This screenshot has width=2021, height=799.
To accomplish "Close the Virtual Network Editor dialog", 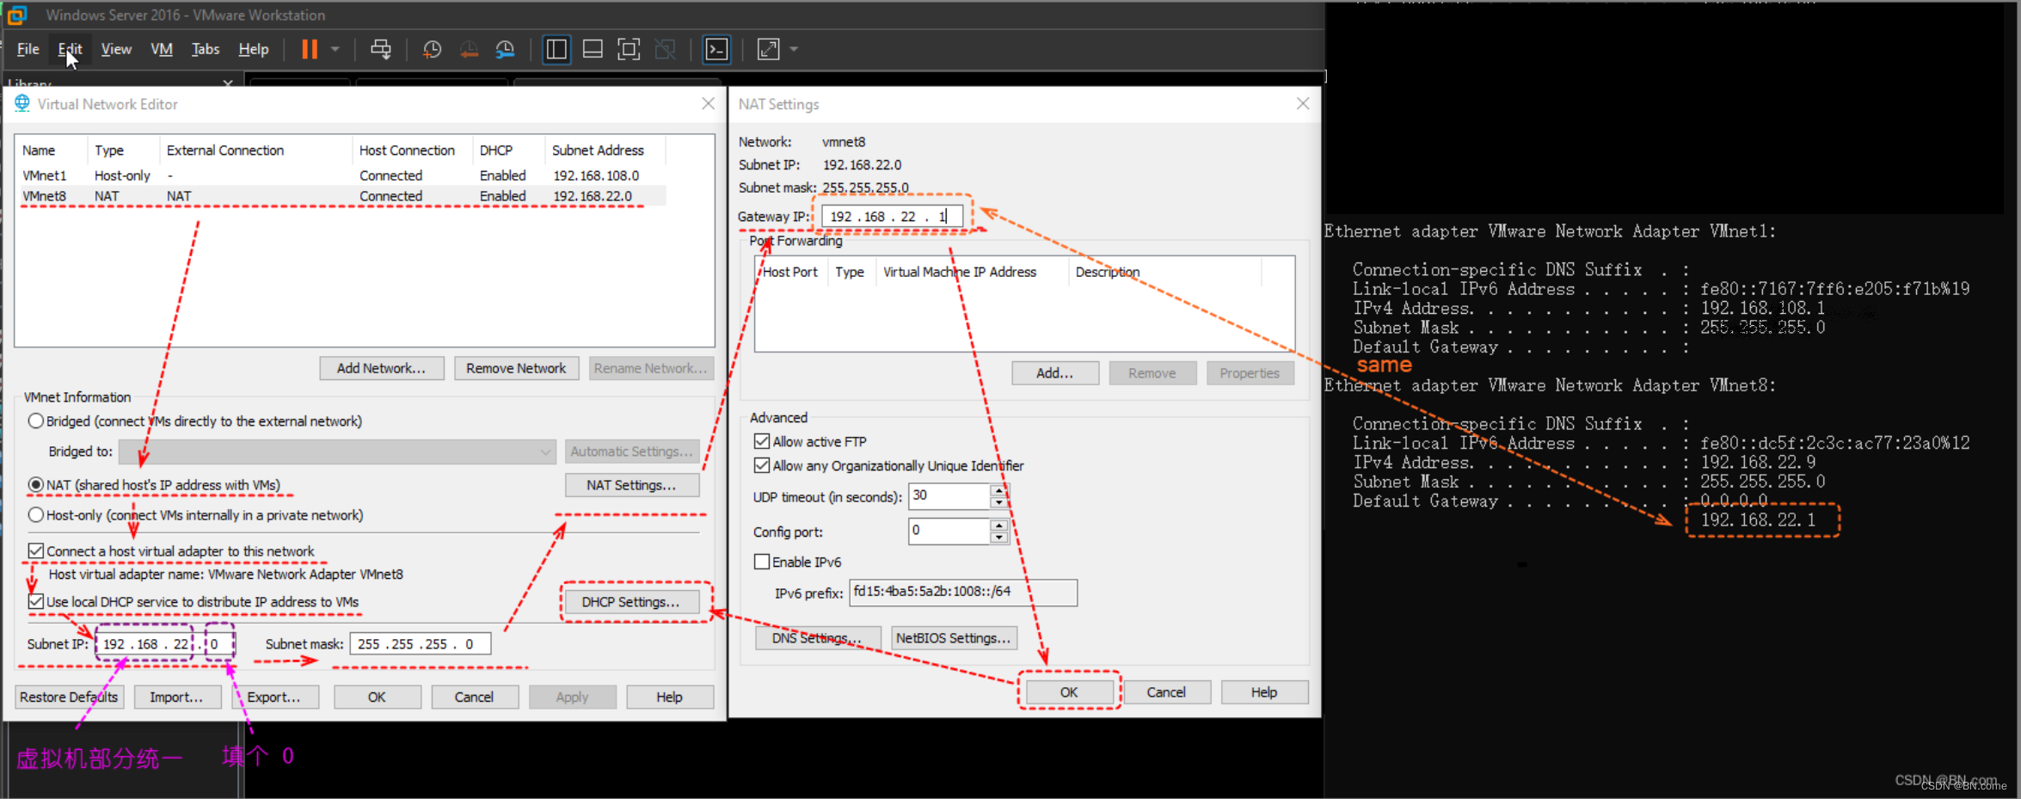I will tap(708, 103).
